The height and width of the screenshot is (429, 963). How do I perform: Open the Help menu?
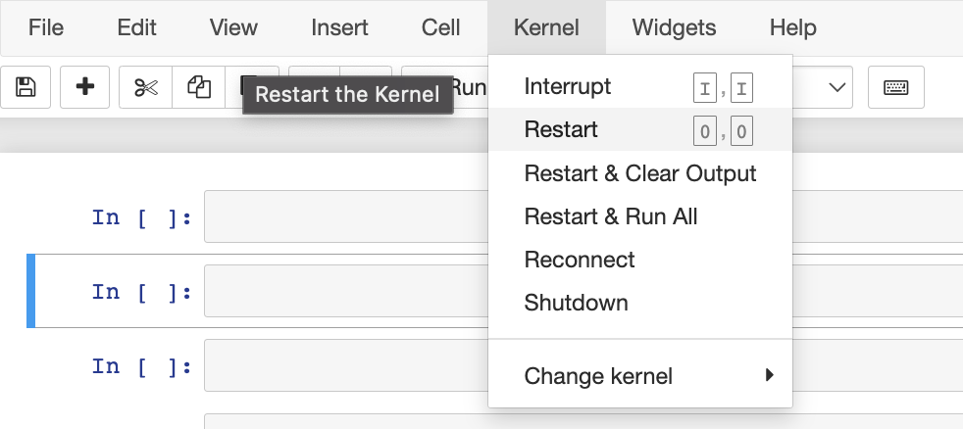793,27
